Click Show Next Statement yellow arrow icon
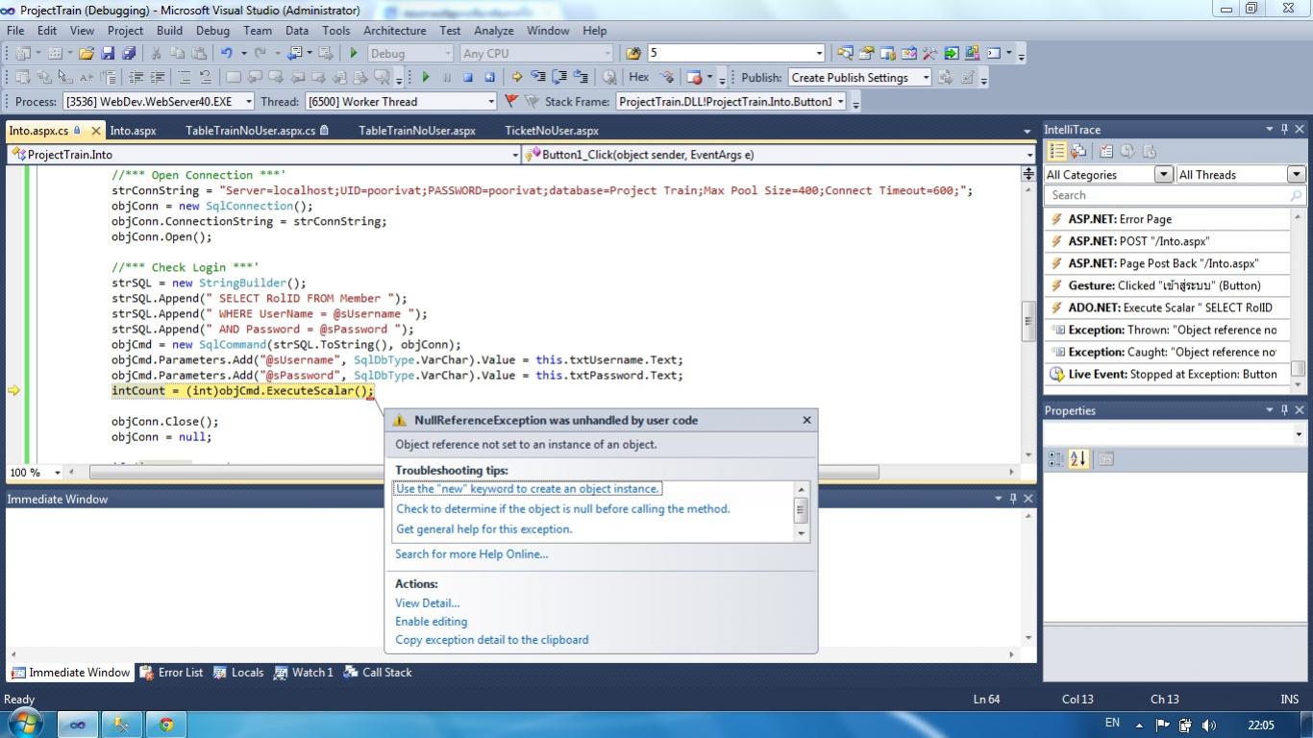 pyautogui.click(x=517, y=78)
